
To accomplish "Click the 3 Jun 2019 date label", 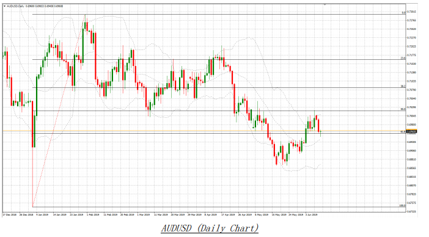I will point(312,215).
